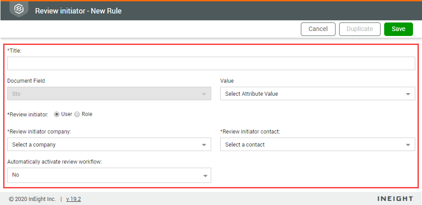Click the Cancel button
The image size is (422, 205).
(x=318, y=29)
